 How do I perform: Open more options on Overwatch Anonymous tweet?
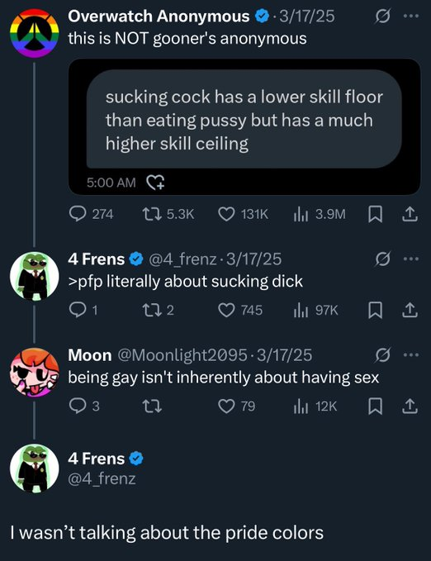(x=411, y=16)
